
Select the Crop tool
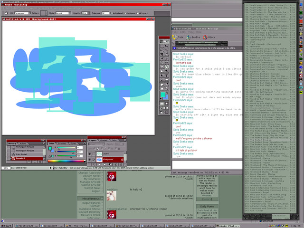click(161, 54)
